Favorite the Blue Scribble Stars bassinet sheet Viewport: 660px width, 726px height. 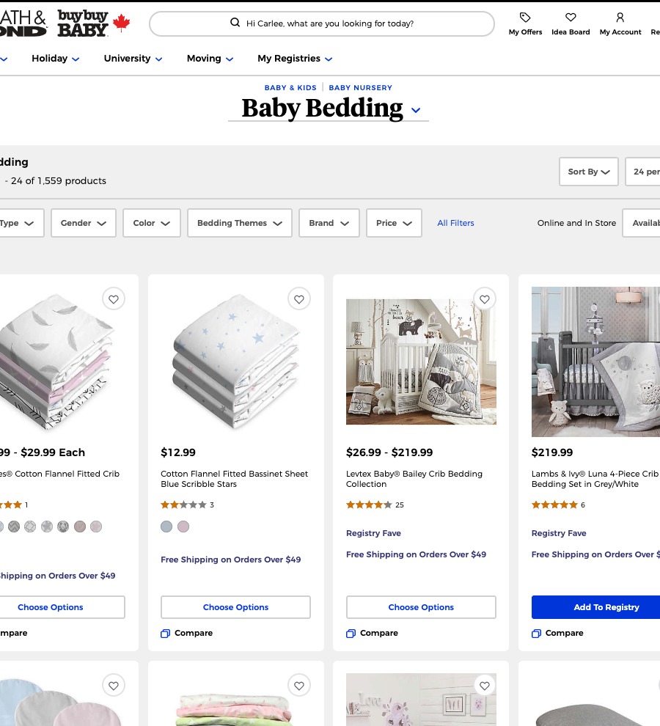click(x=299, y=300)
